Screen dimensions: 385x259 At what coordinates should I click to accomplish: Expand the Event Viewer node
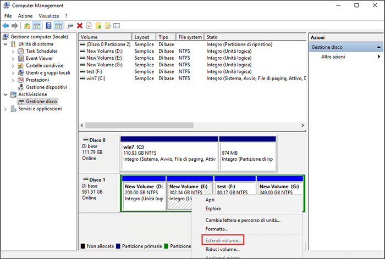pyautogui.click(x=13, y=59)
